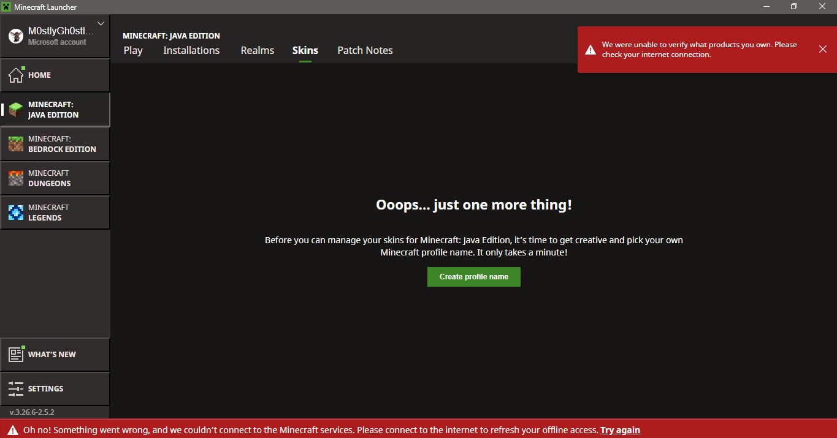Switch to the Play tab

133,50
